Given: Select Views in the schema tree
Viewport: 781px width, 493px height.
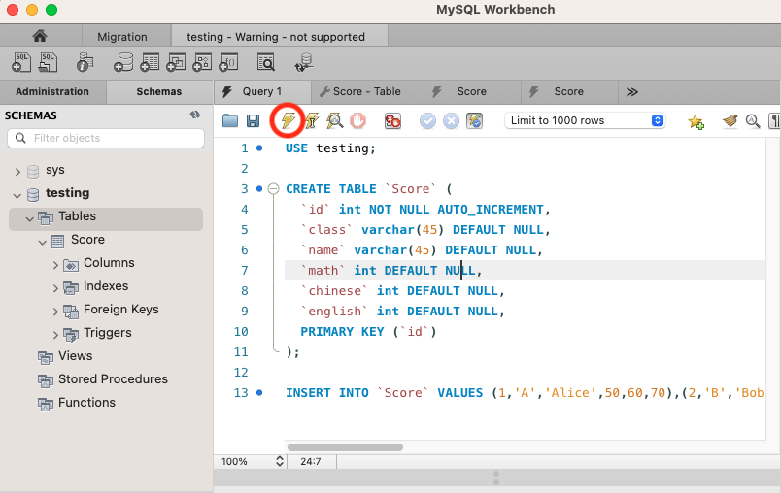Looking at the screenshot, I should point(75,356).
